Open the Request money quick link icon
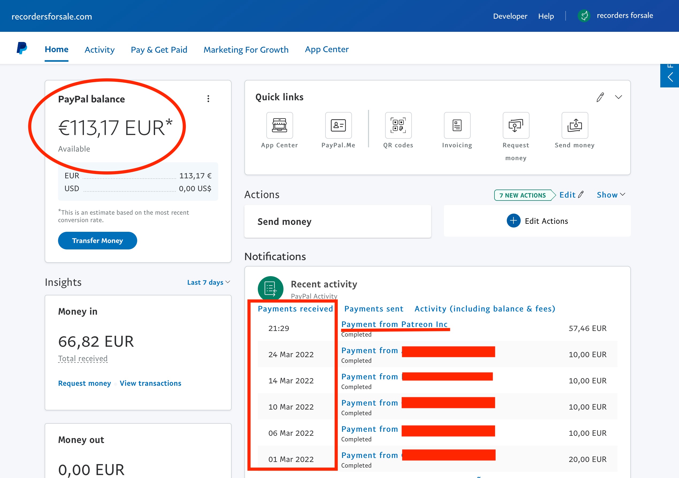The image size is (679, 478). pyautogui.click(x=515, y=125)
